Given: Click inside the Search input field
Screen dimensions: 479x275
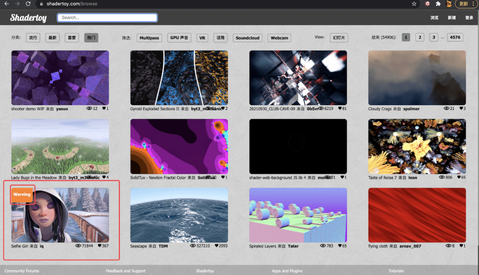Looking at the screenshot, I should tap(106, 17).
